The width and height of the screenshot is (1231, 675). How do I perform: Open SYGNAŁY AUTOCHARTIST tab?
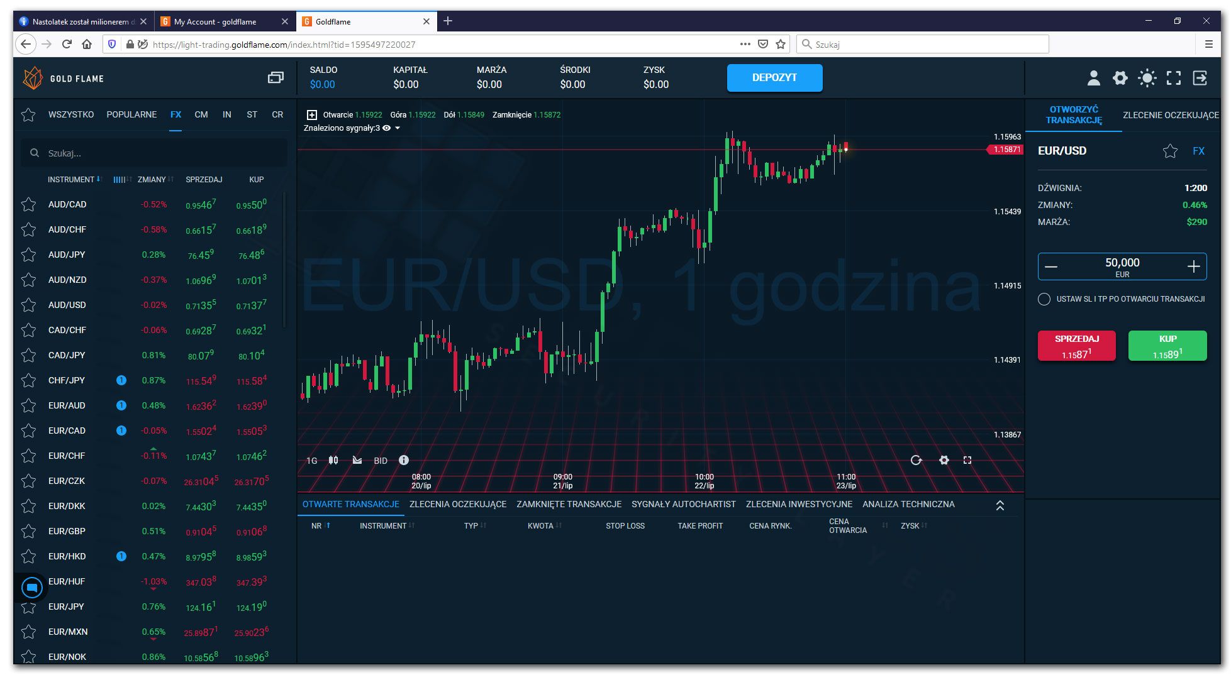point(684,504)
